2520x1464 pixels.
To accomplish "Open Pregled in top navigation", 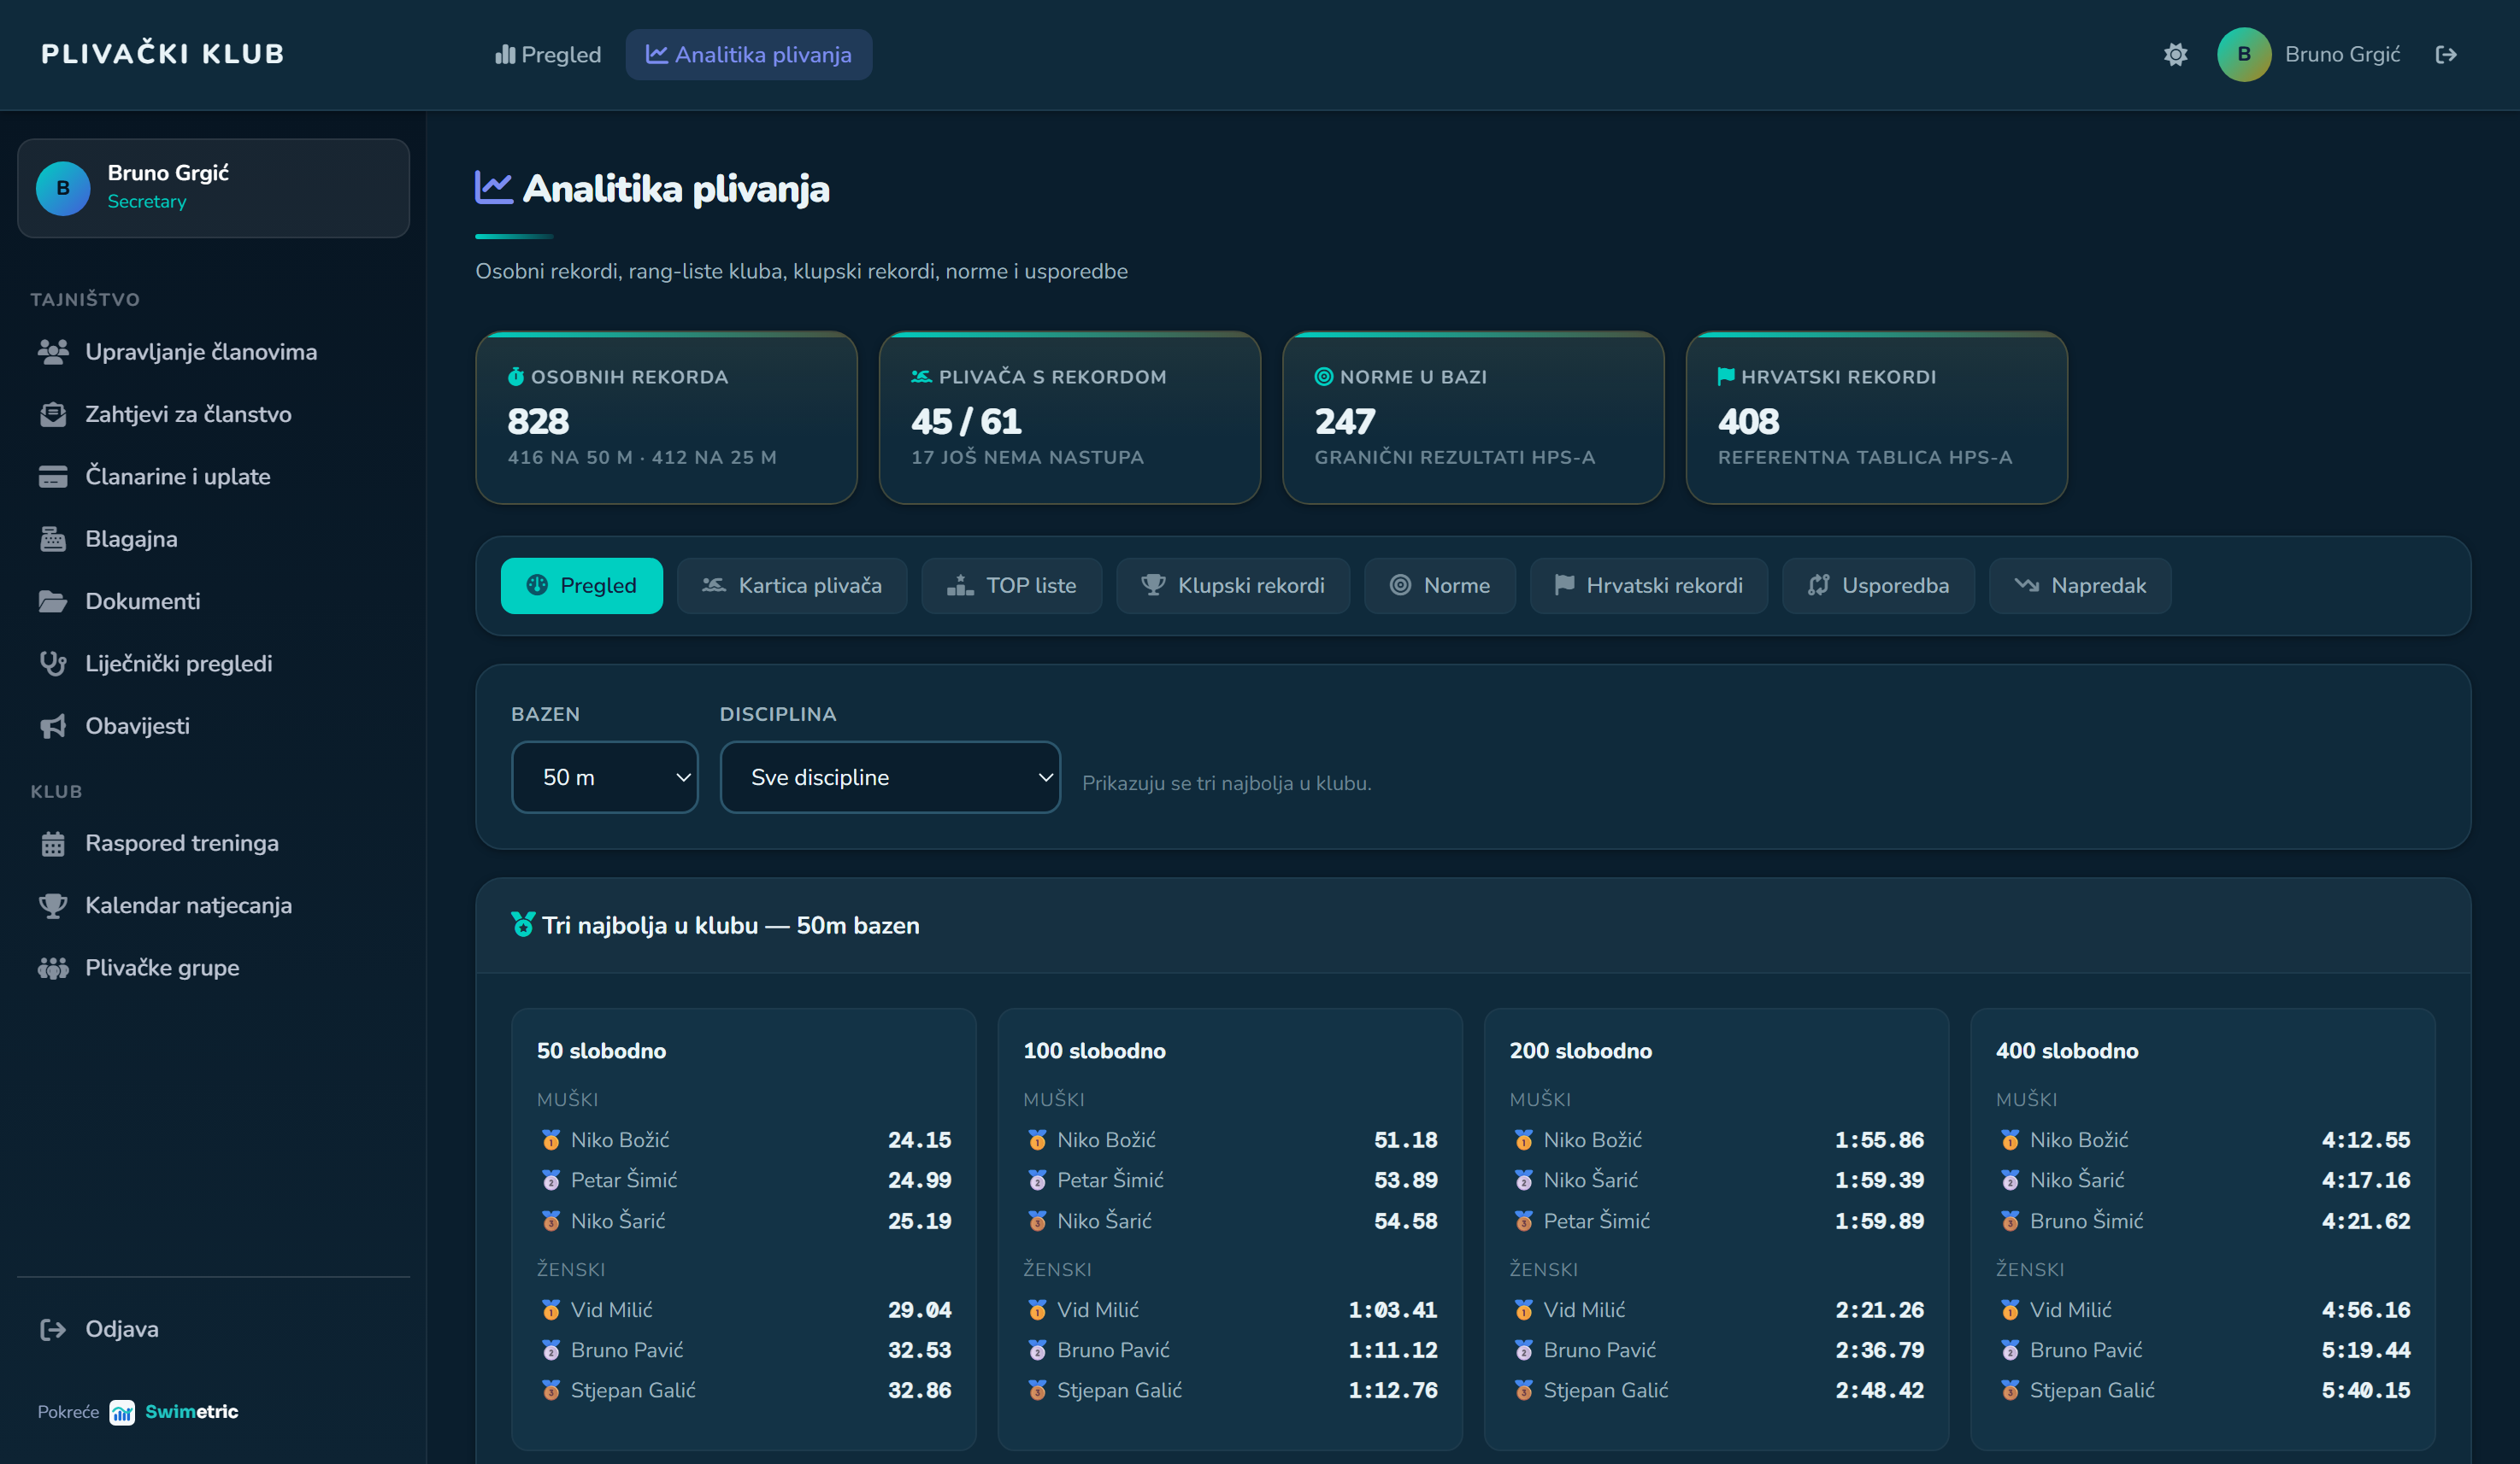I will [548, 54].
